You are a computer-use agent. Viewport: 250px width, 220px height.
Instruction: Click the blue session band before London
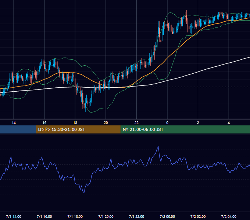18,129
